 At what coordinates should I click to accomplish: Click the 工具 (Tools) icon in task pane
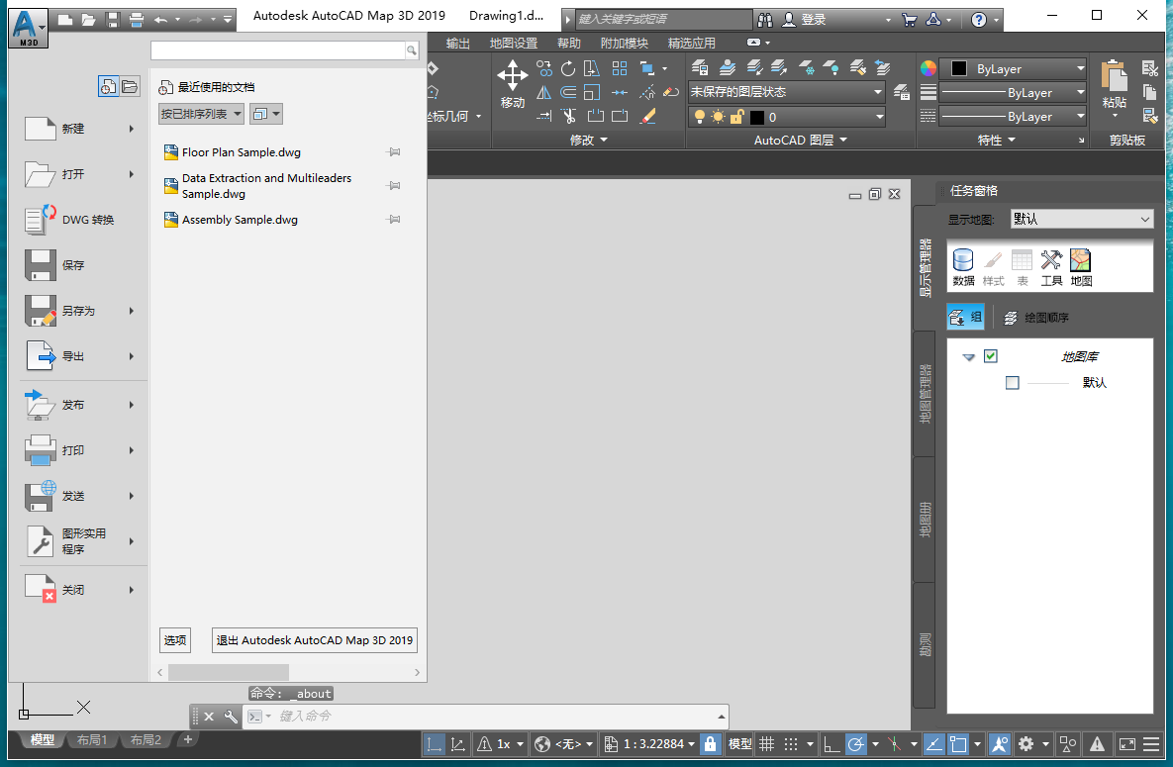(x=1050, y=260)
